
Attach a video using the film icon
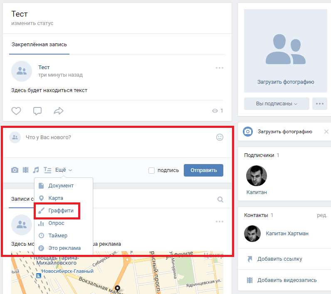click(x=26, y=170)
